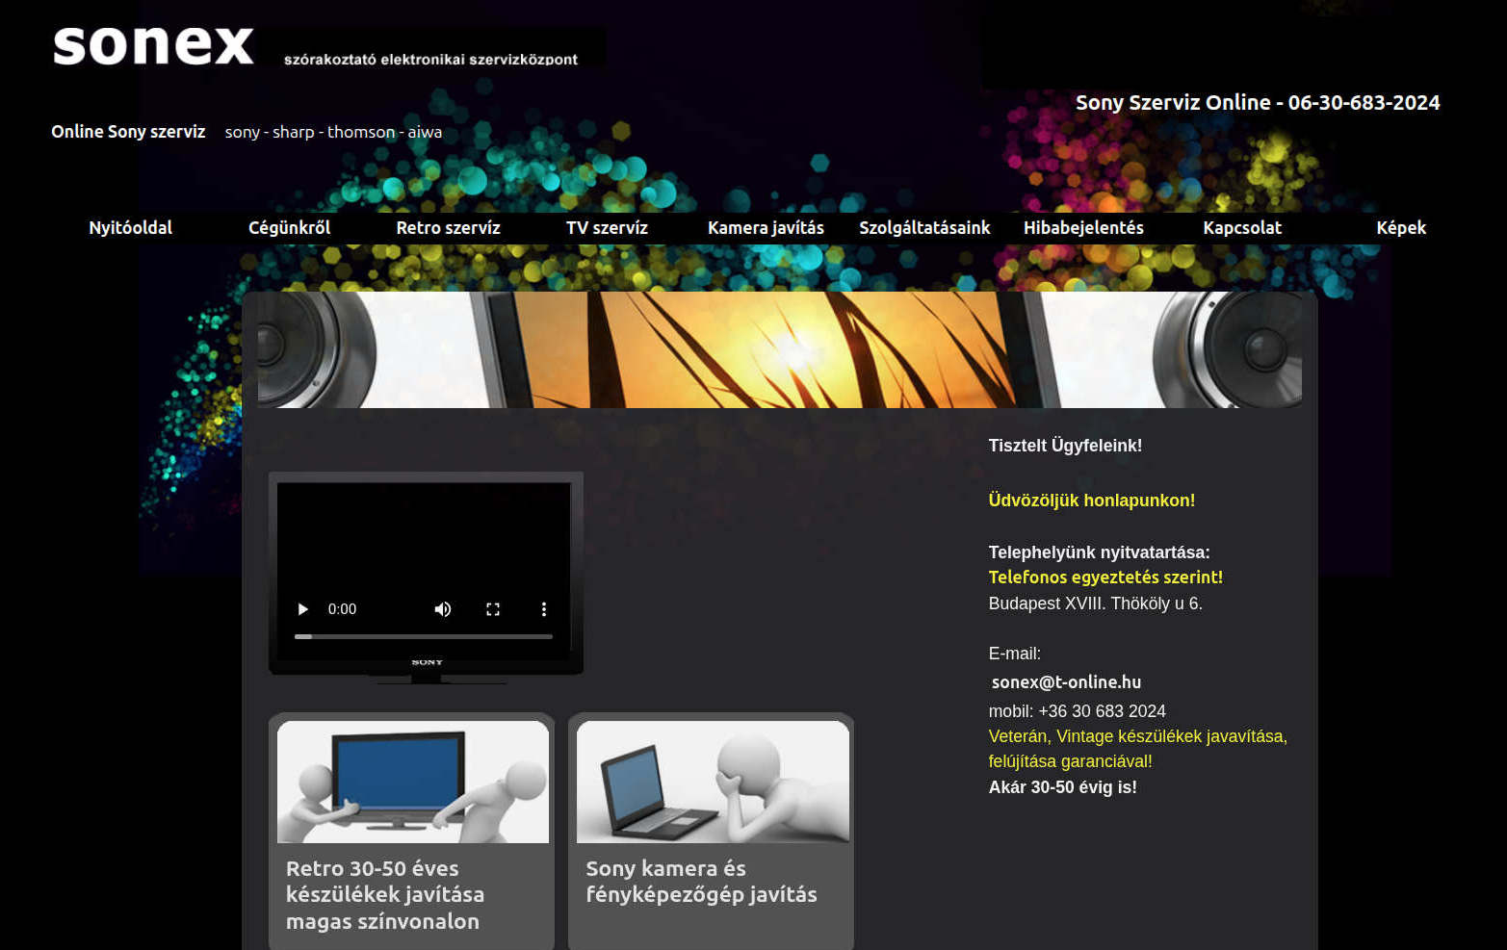The height and width of the screenshot is (950, 1507).
Task: Open the video player more options menu
Action: [544, 609]
